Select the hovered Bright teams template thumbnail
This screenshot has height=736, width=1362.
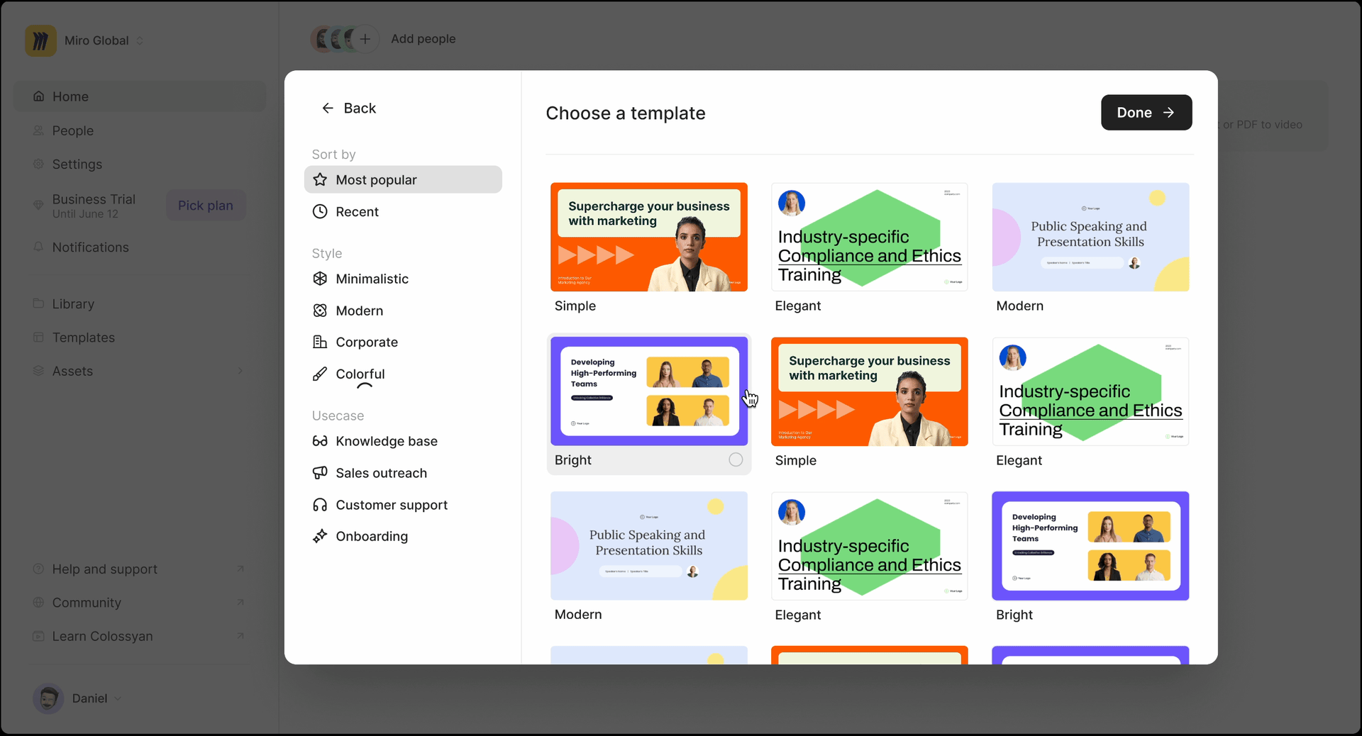click(x=648, y=391)
